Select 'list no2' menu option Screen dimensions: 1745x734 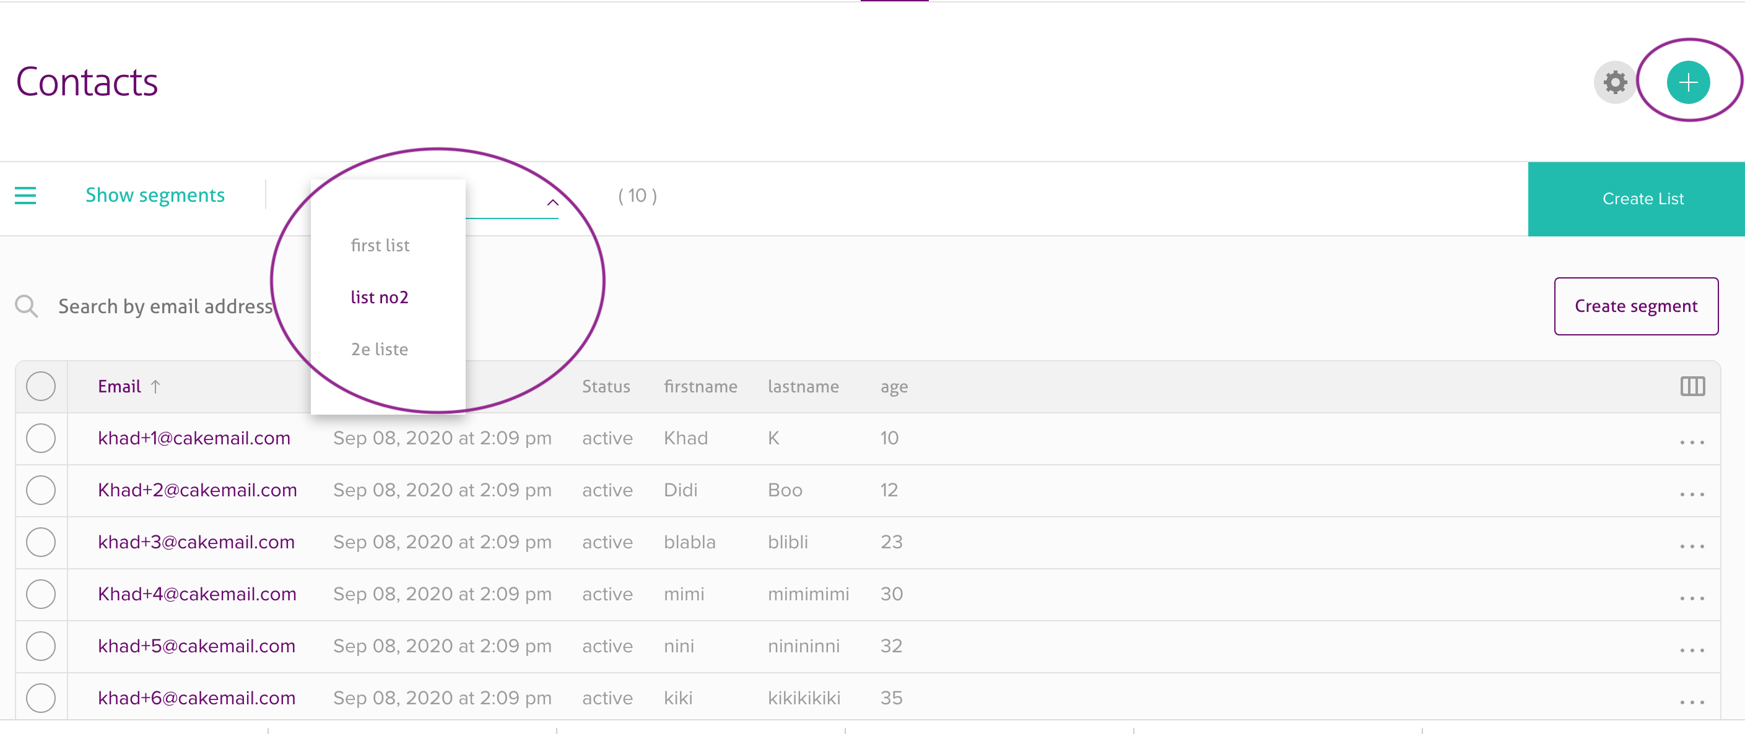(380, 297)
